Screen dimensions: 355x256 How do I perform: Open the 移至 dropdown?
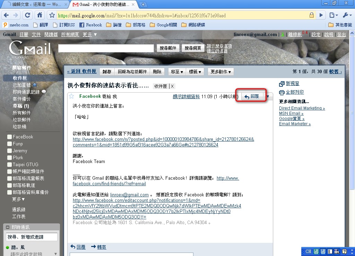pyautogui.click(x=177, y=72)
